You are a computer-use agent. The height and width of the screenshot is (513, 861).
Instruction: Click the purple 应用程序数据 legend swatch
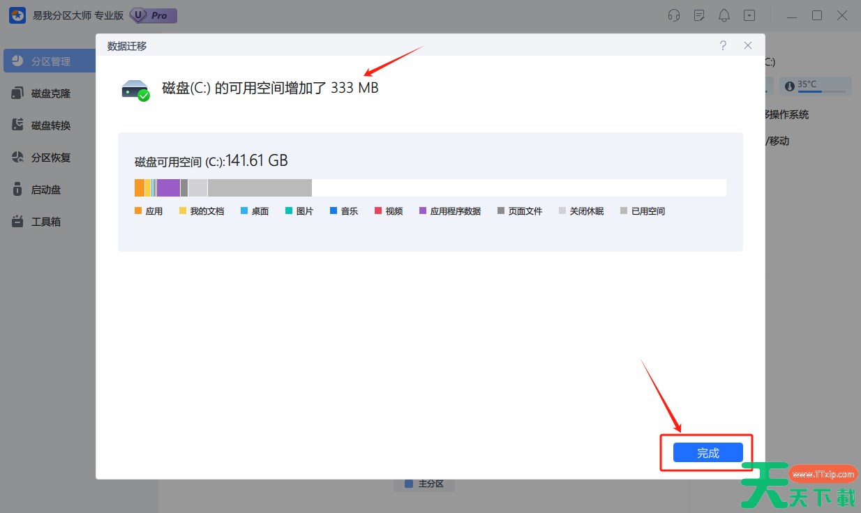pos(423,211)
